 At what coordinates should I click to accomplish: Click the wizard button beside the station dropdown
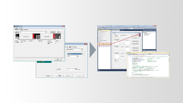point(53,32)
